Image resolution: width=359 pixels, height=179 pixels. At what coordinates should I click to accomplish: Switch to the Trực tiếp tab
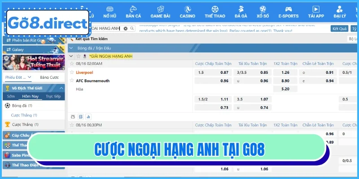[53, 96]
